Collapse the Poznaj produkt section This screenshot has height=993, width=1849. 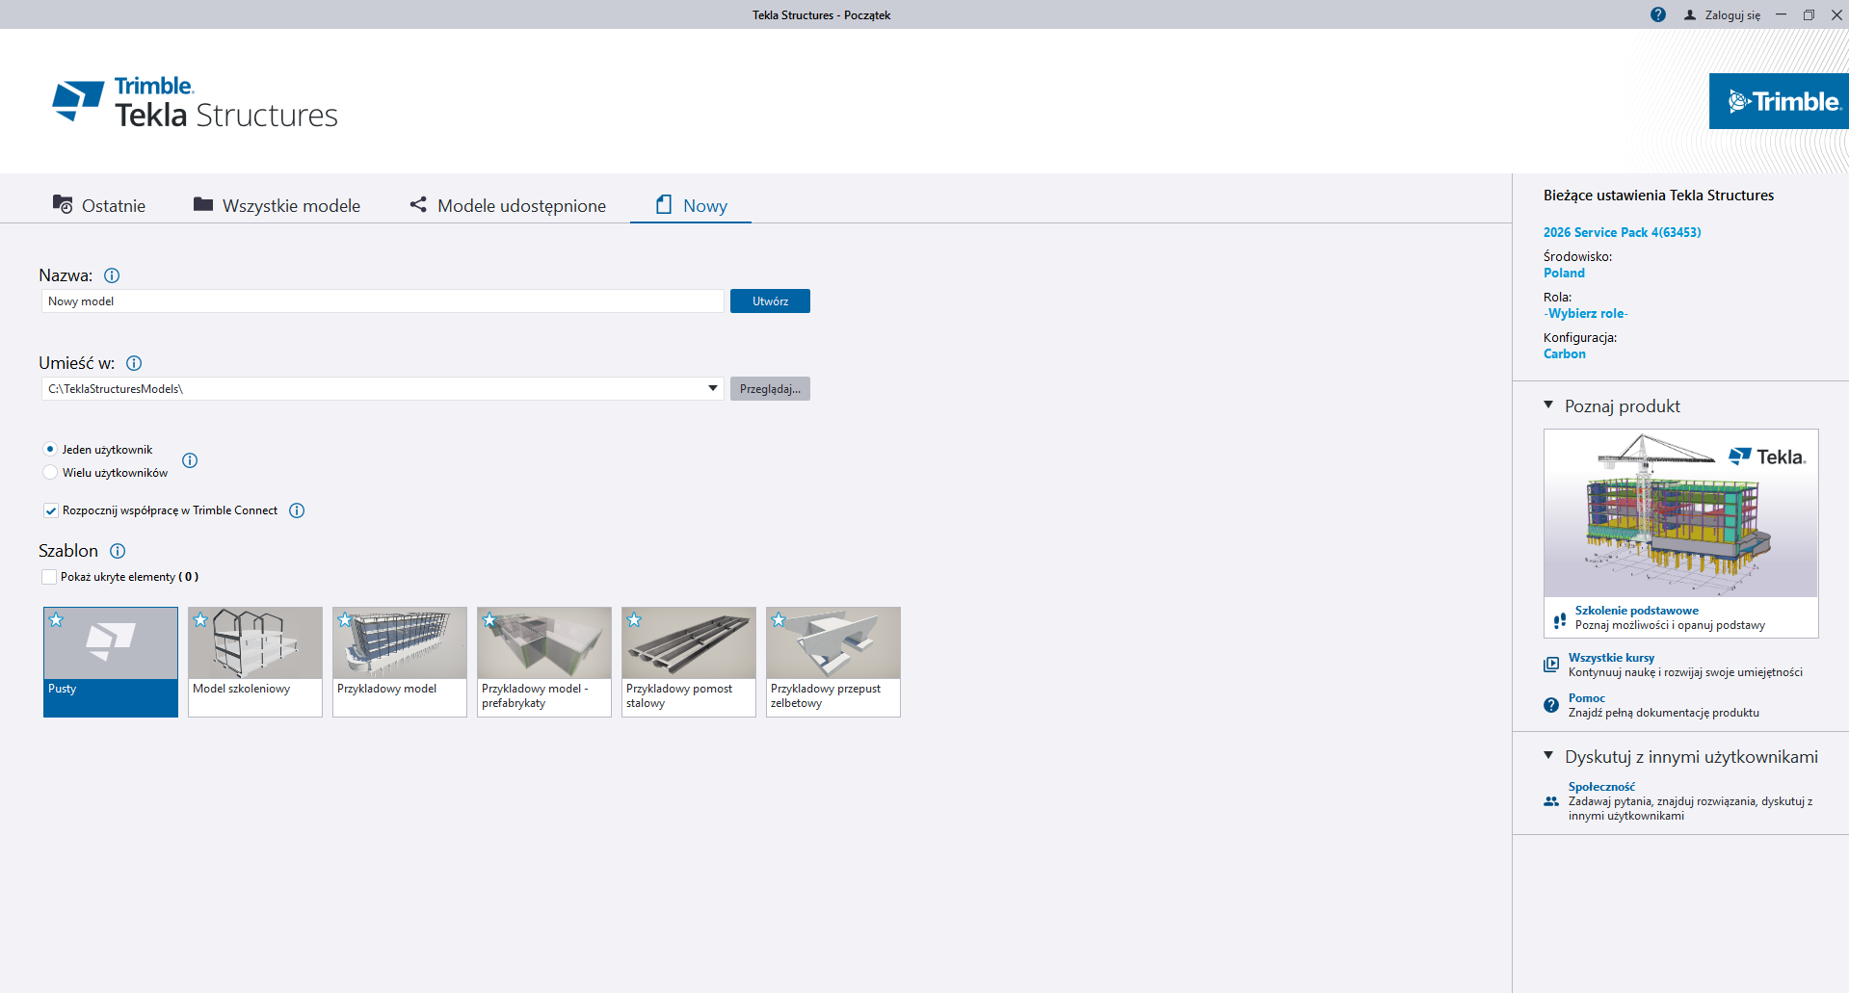[1548, 405]
